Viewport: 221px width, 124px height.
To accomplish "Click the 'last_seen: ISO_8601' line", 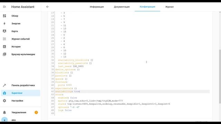I will click(x=71, y=66).
